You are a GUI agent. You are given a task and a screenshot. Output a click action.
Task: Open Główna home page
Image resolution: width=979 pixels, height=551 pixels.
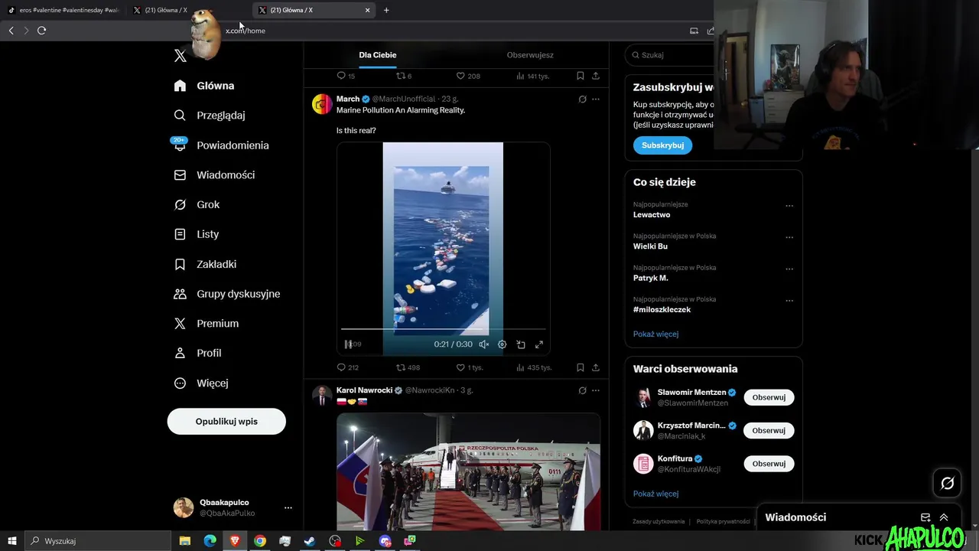coord(204,86)
